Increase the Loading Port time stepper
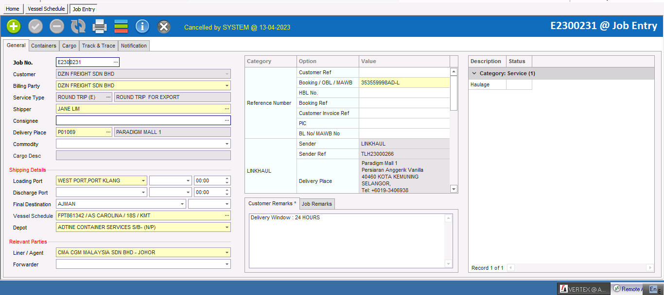This screenshot has width=664, height=295. (227, 179)
